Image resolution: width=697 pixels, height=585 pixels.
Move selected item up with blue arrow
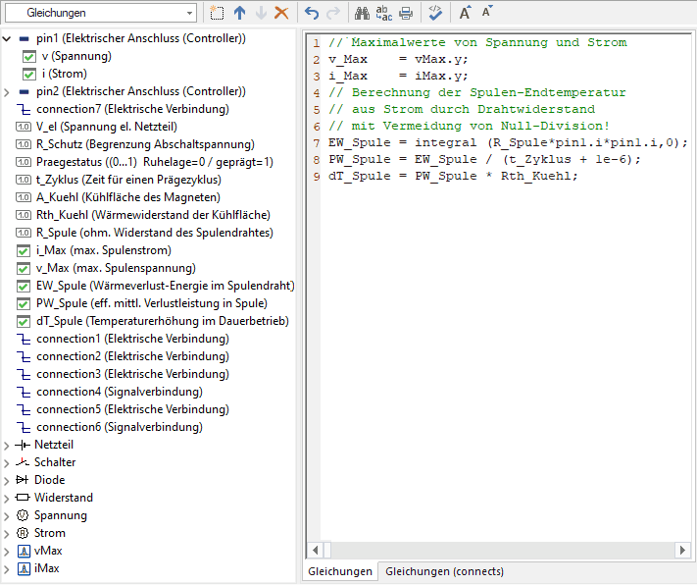click(x=239, y=13)
